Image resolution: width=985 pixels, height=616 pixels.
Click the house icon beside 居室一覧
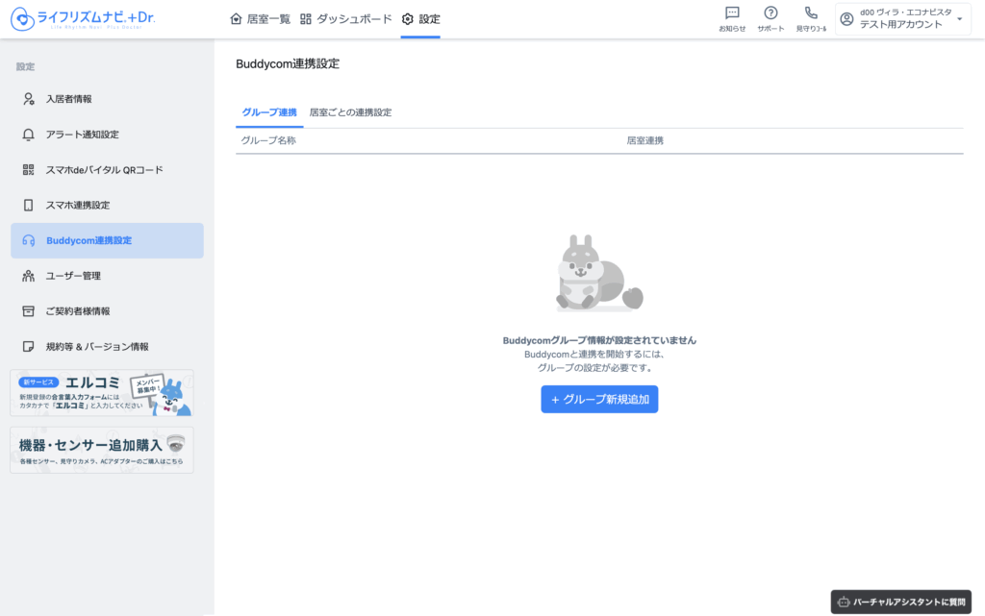[x=237, y=19]
